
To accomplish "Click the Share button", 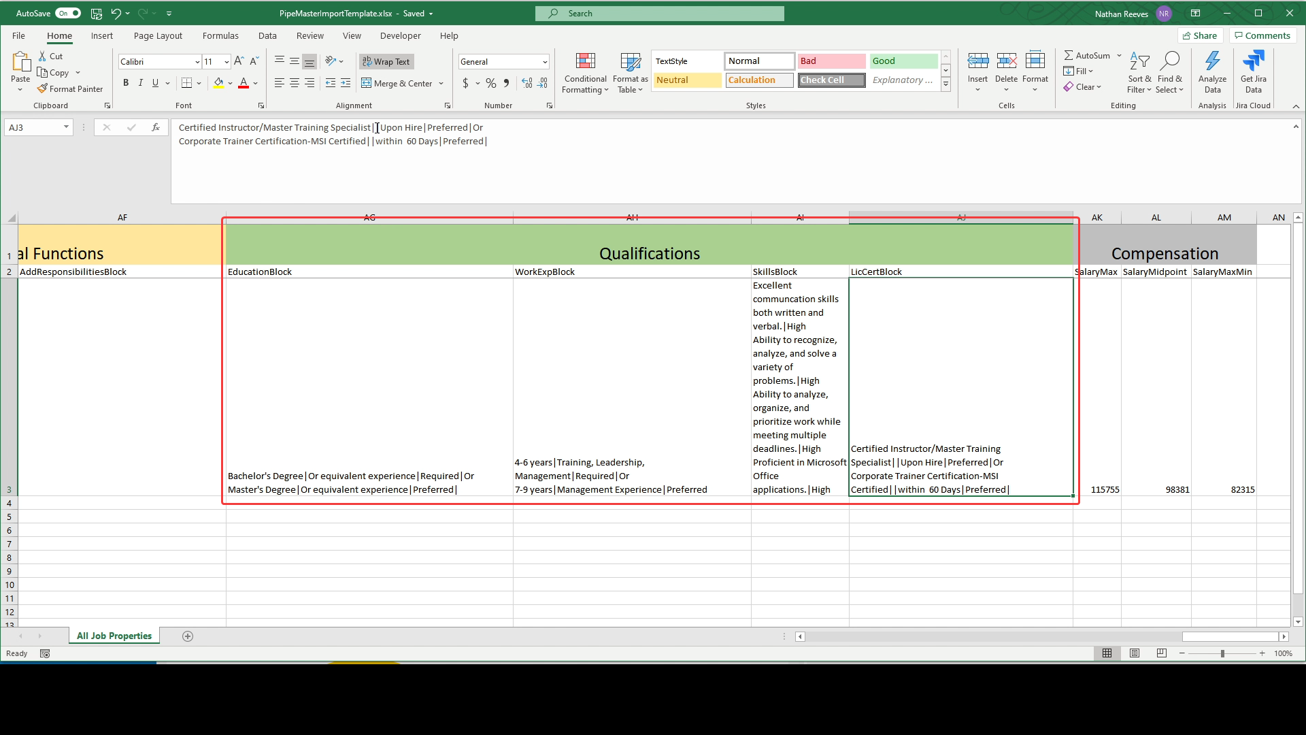I will 1200,36.
